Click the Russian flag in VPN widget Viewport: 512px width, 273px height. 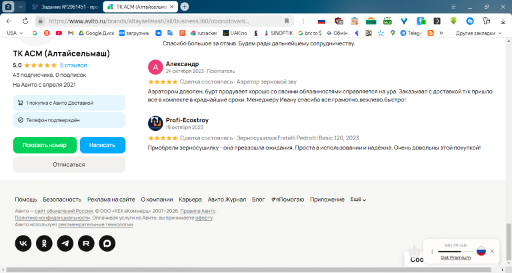[481, 251]
